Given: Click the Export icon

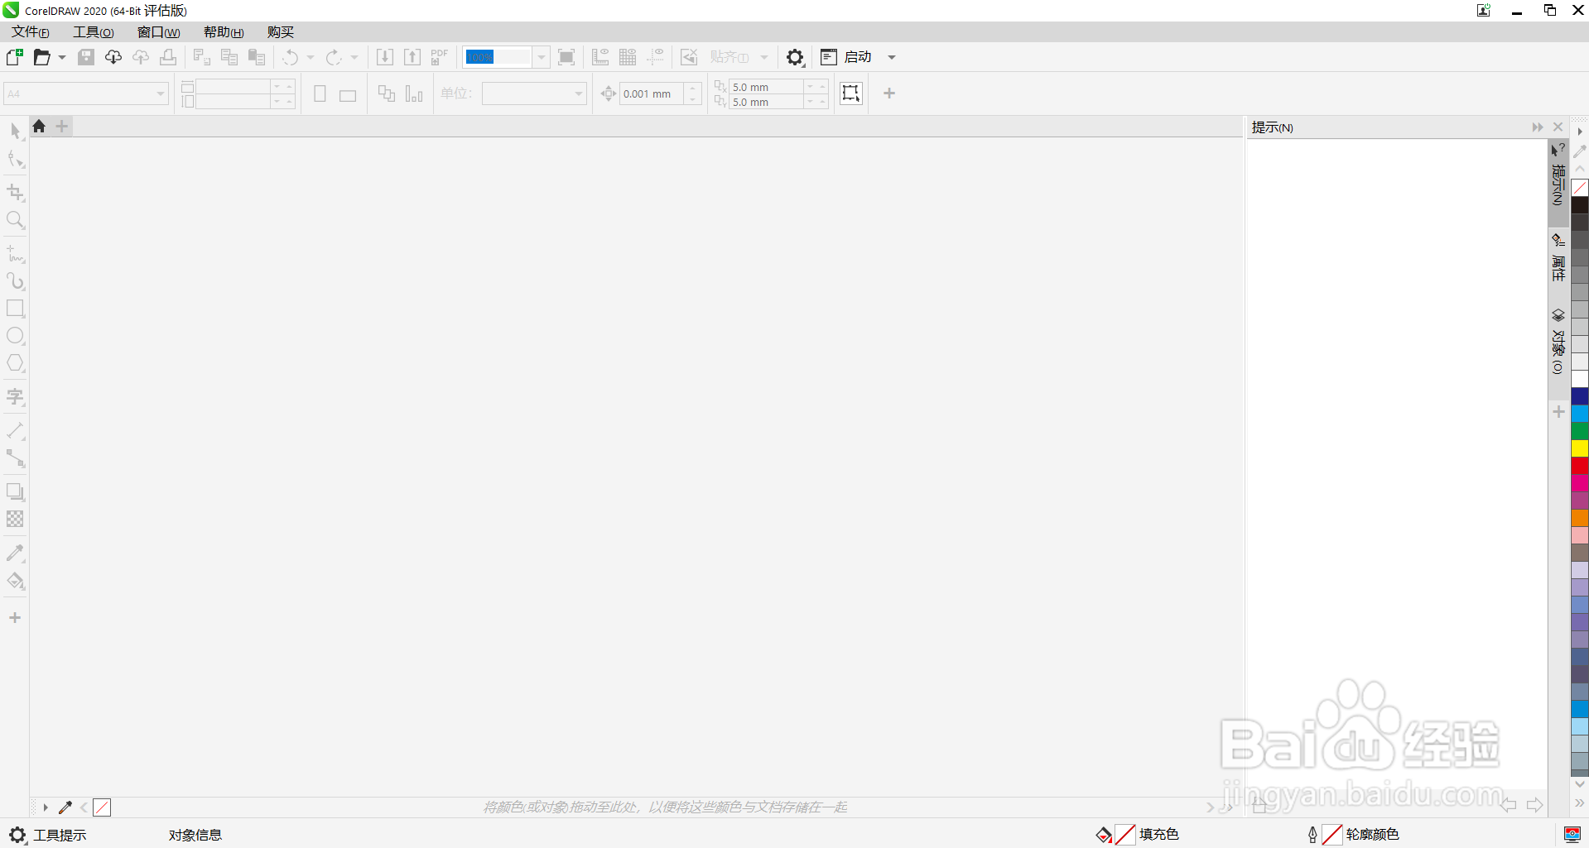Looking at the screenshot, I should tap(412, 57).
